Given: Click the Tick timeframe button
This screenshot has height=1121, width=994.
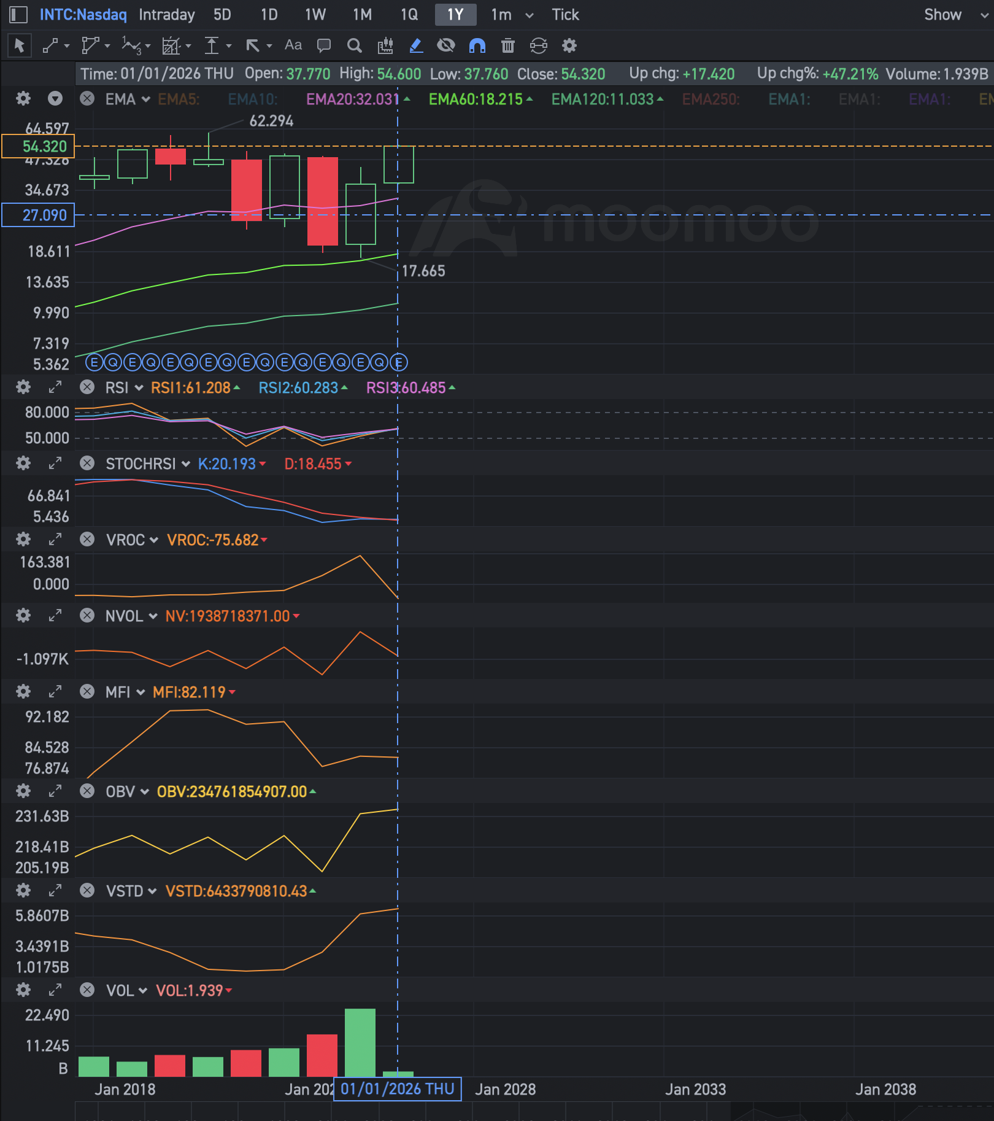Looking at the screenshot, I should pyautogui.click(x=564, y=15).
